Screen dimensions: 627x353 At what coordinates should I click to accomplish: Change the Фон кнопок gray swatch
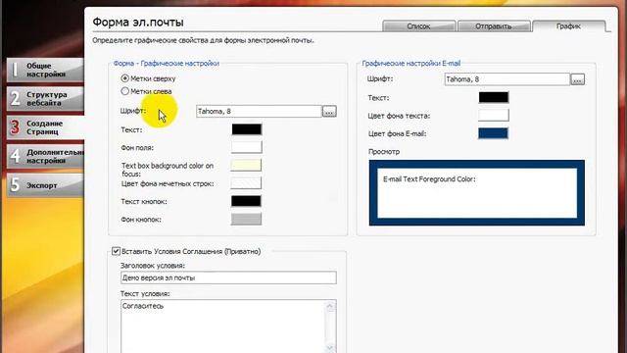[x=246, y=219]
